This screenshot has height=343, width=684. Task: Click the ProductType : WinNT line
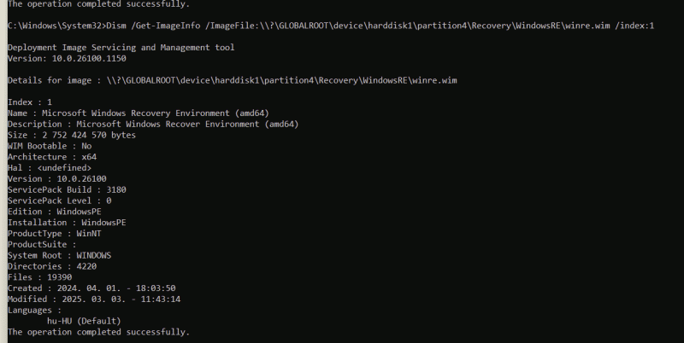pos(55,233)
